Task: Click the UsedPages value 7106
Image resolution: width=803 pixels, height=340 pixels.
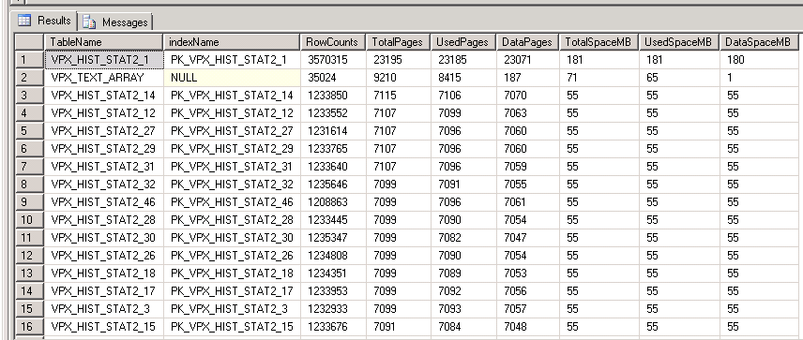Action: click(463, 96)
